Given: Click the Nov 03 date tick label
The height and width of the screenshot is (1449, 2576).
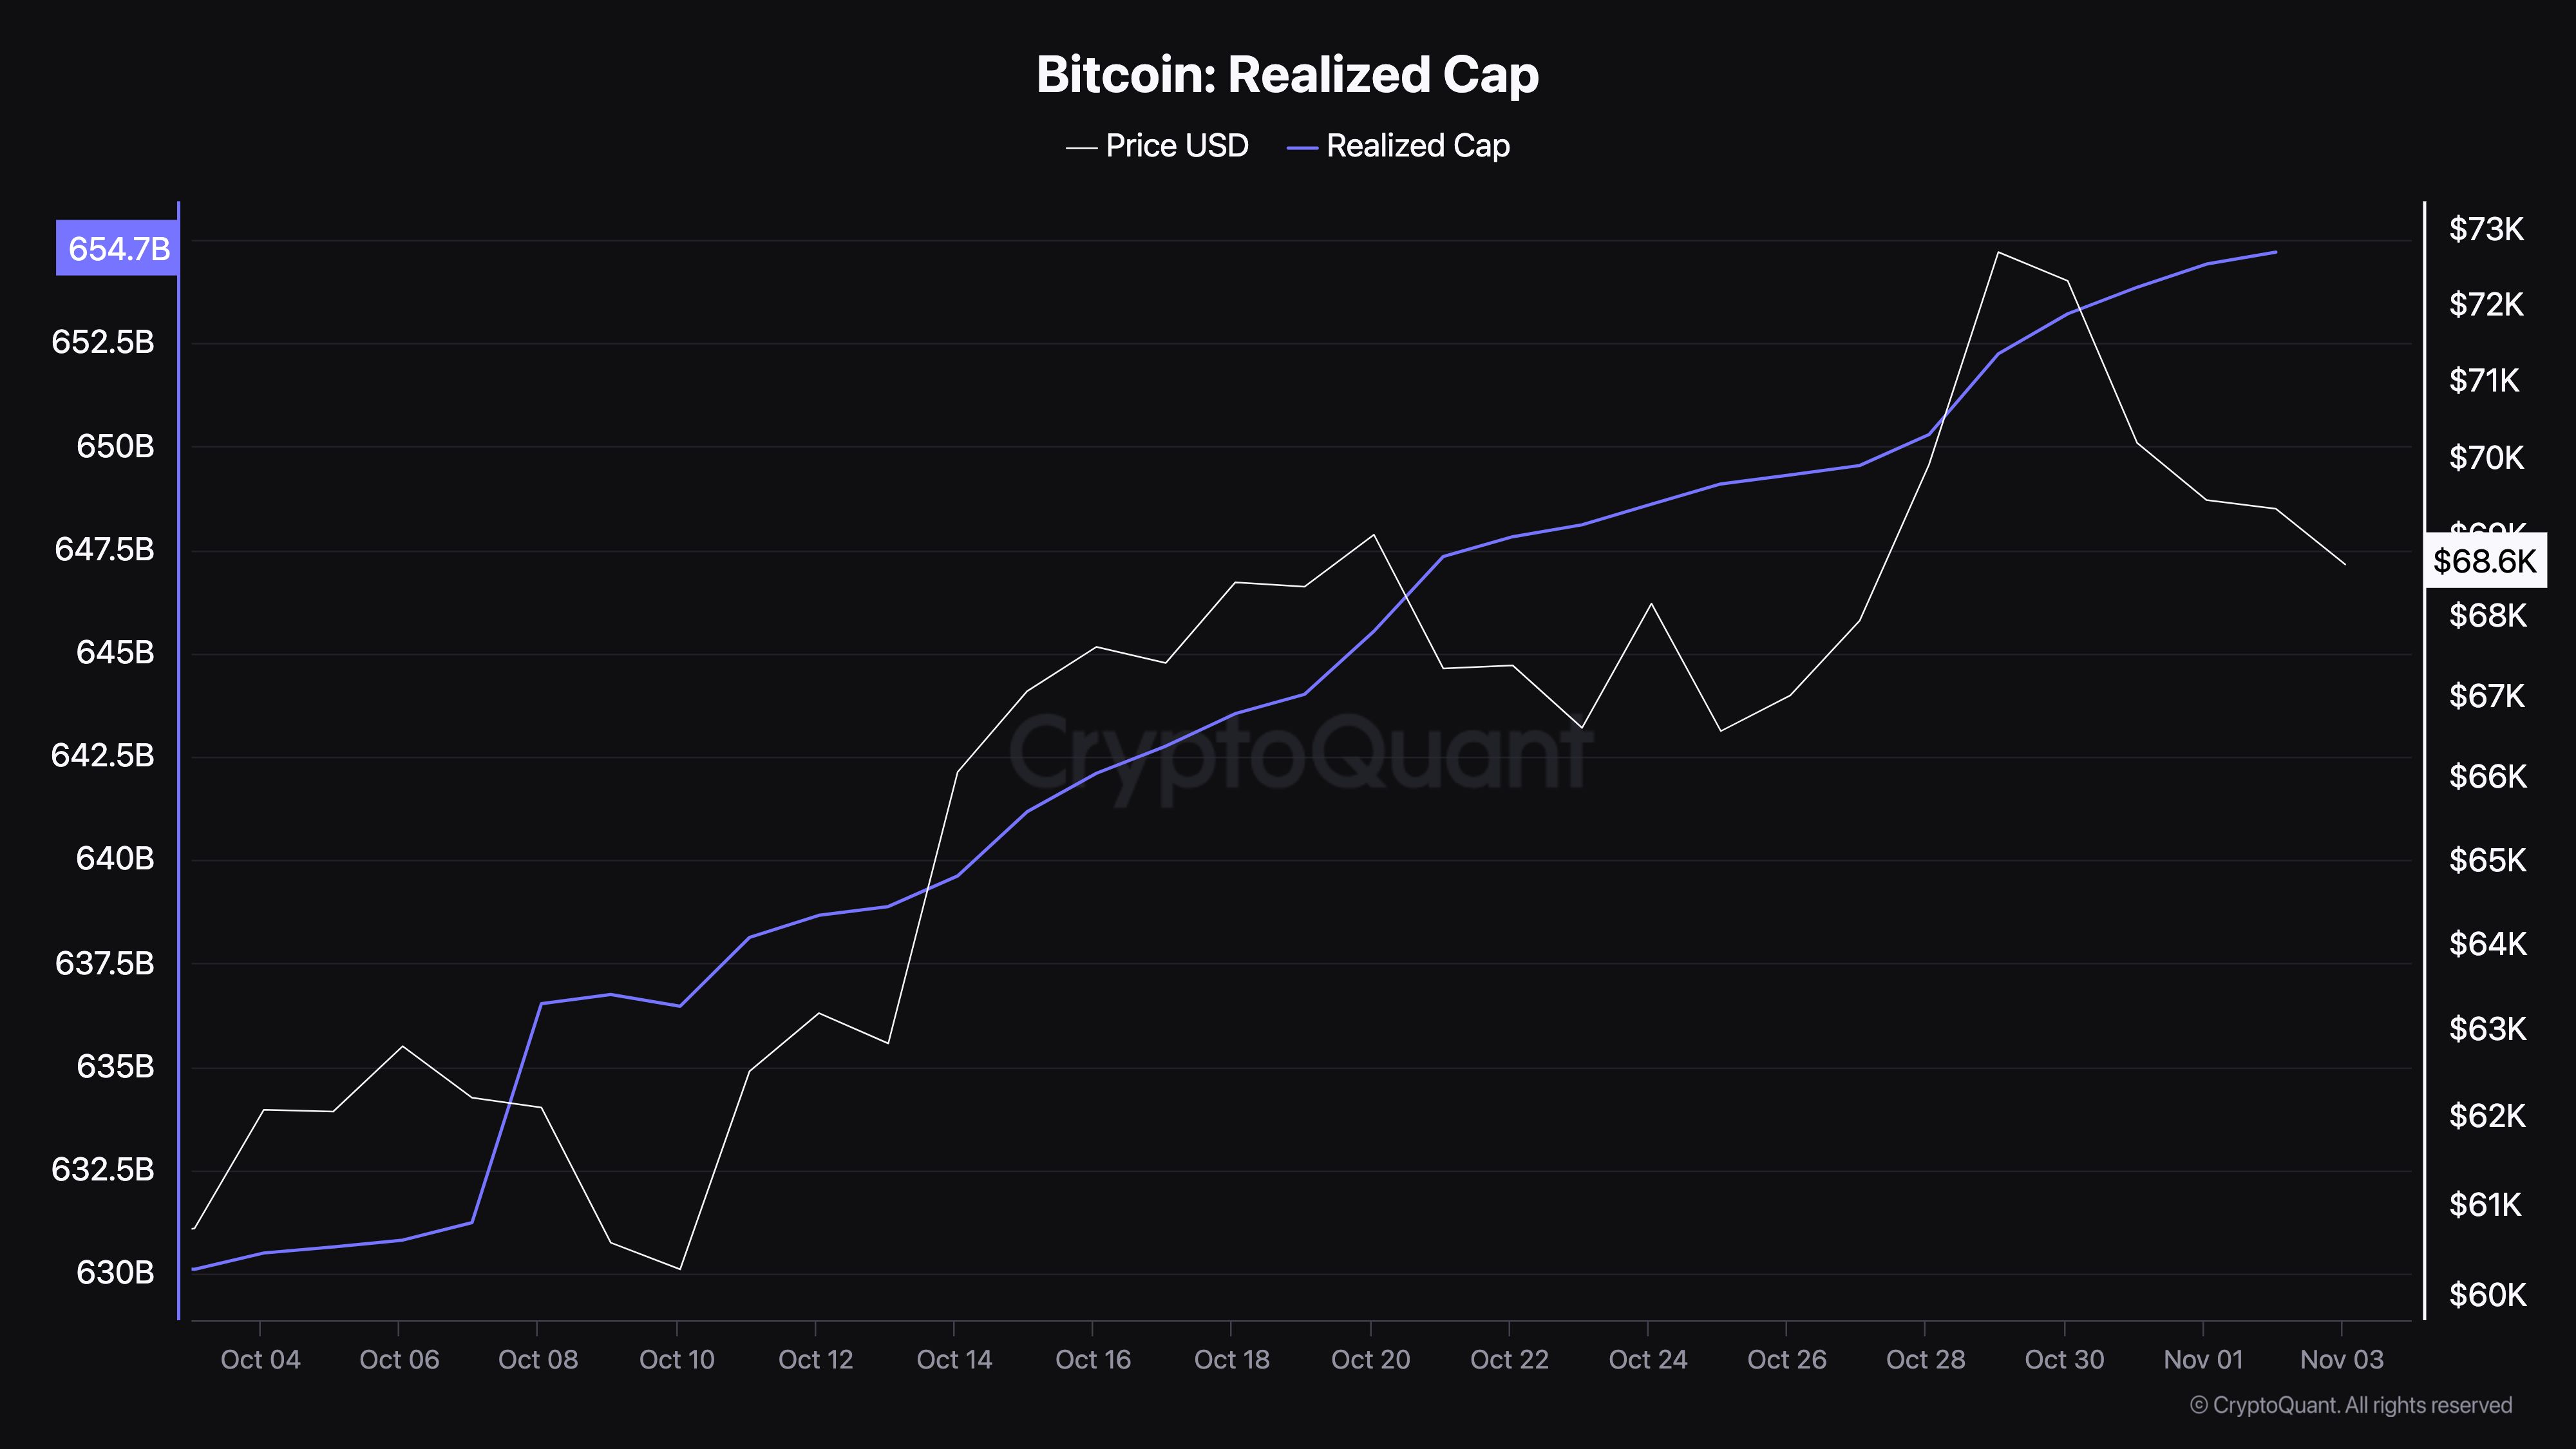Looking at the screenshot, I should [x=2341, y=1360].
